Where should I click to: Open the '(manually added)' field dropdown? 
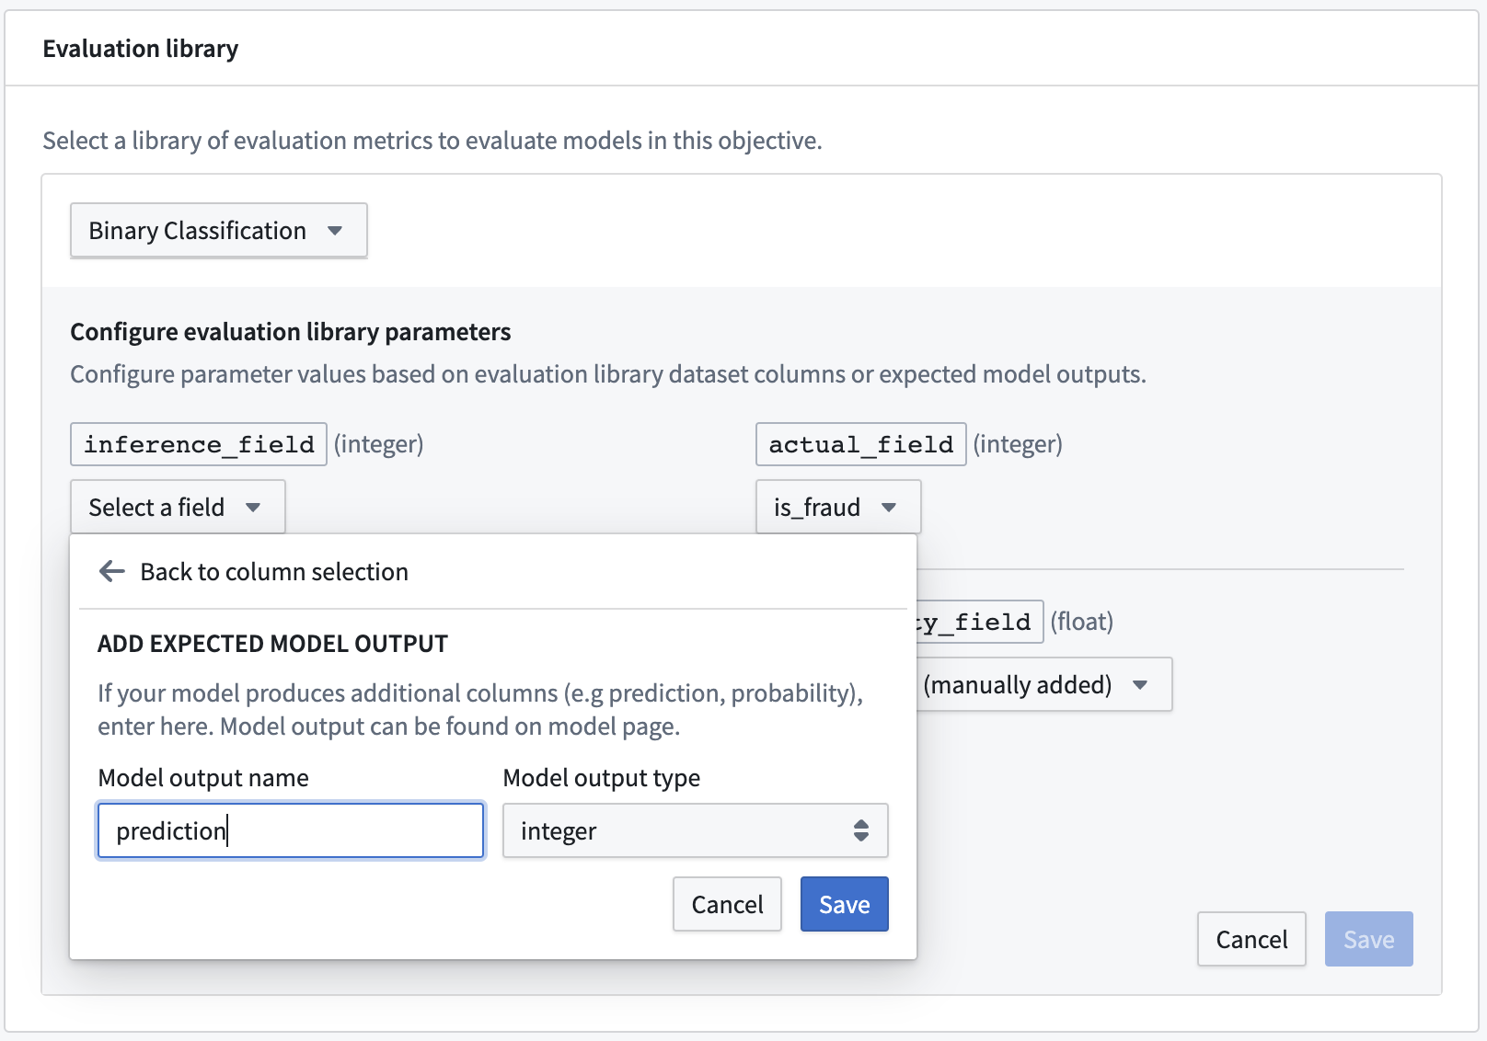tap(1044, 684)
